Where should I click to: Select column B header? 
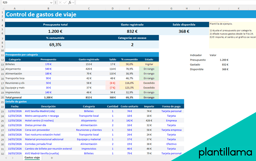click(48, 8)
